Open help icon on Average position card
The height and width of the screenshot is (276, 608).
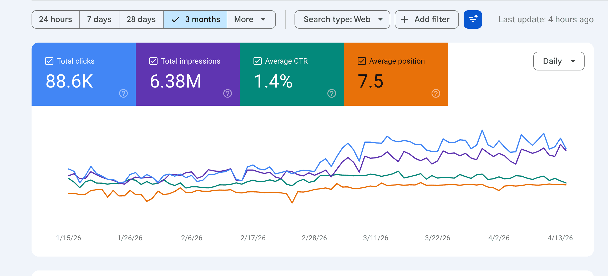point(436,93)
